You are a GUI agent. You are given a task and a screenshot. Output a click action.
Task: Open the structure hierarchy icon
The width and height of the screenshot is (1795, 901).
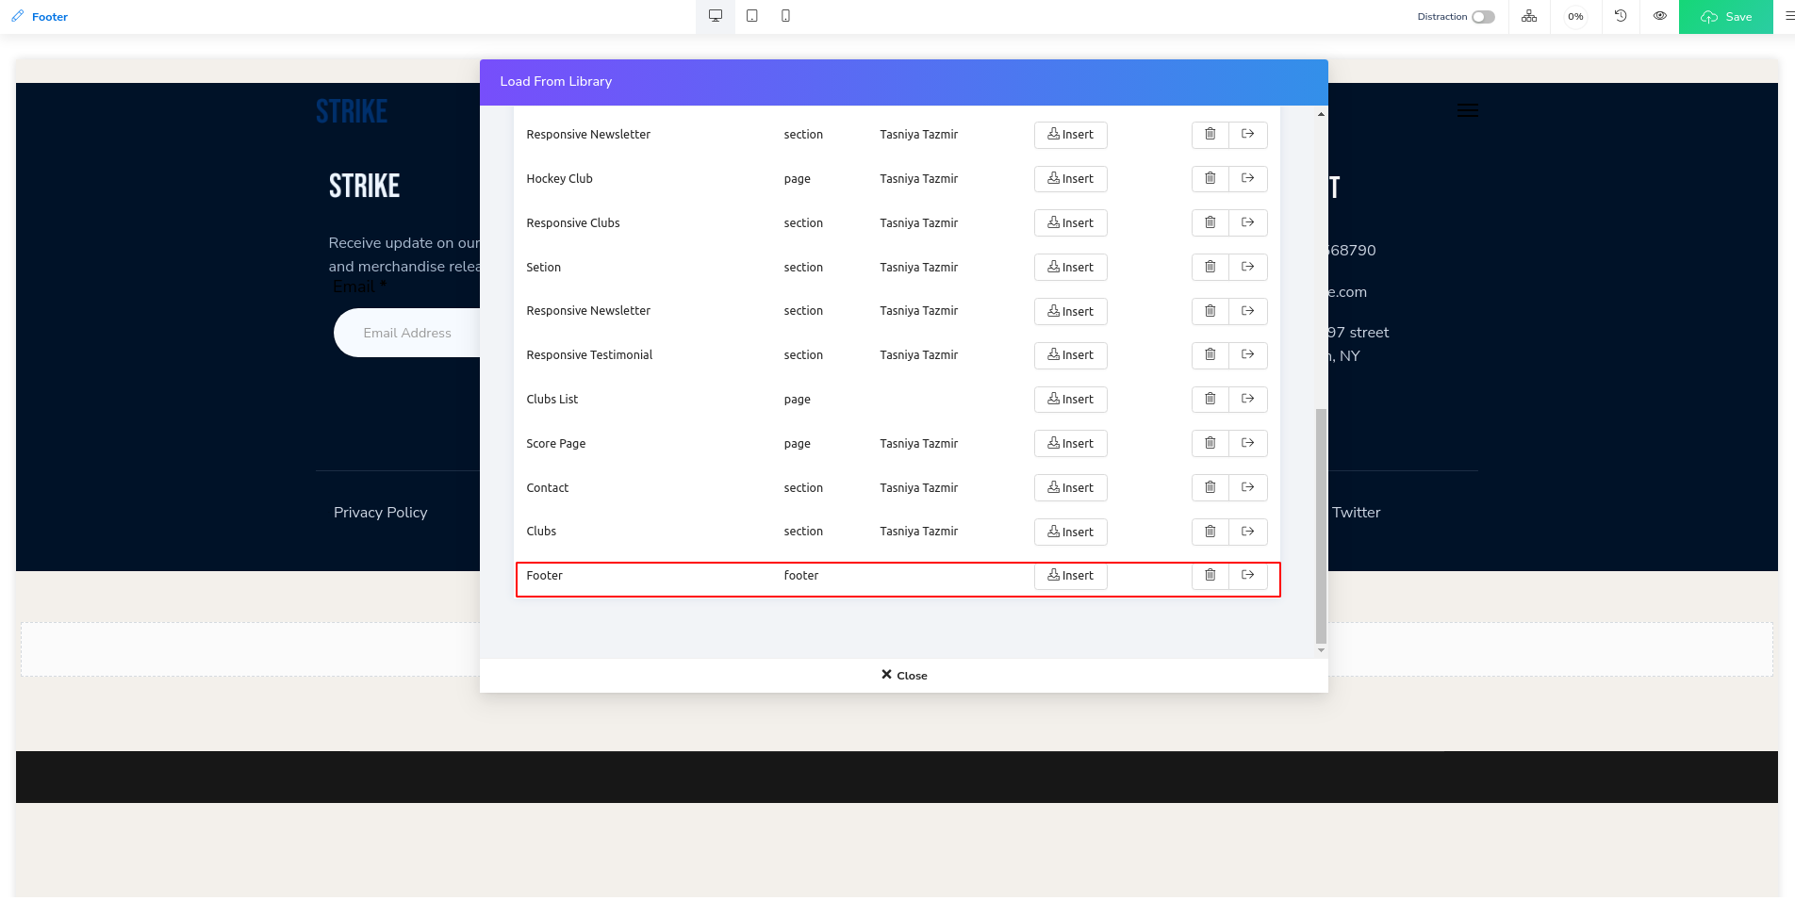coord(1528,16)
